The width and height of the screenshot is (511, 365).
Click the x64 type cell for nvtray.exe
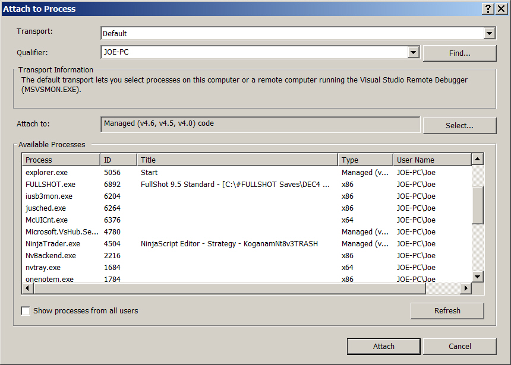point(348,267)
